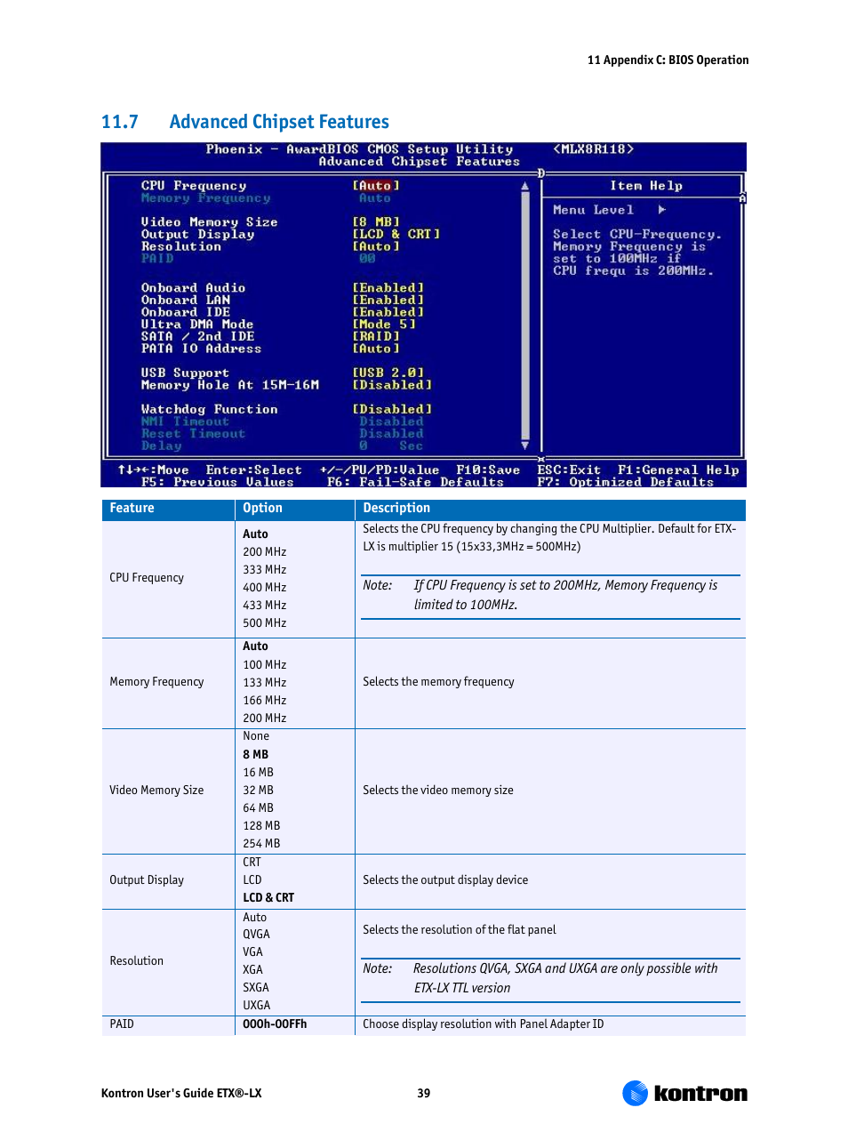Click Watchdog Function [Disabled] value

tap(392, 409)
